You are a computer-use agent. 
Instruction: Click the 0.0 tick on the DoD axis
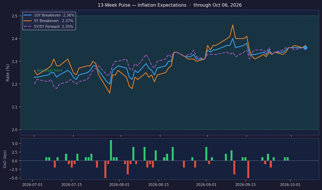pyautogui.click(x=15, y=161)
